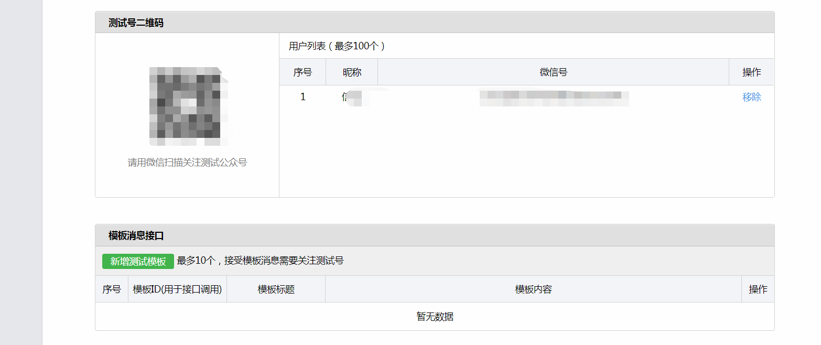Select the 测试号二维码 section header

(x=136, y=23)
